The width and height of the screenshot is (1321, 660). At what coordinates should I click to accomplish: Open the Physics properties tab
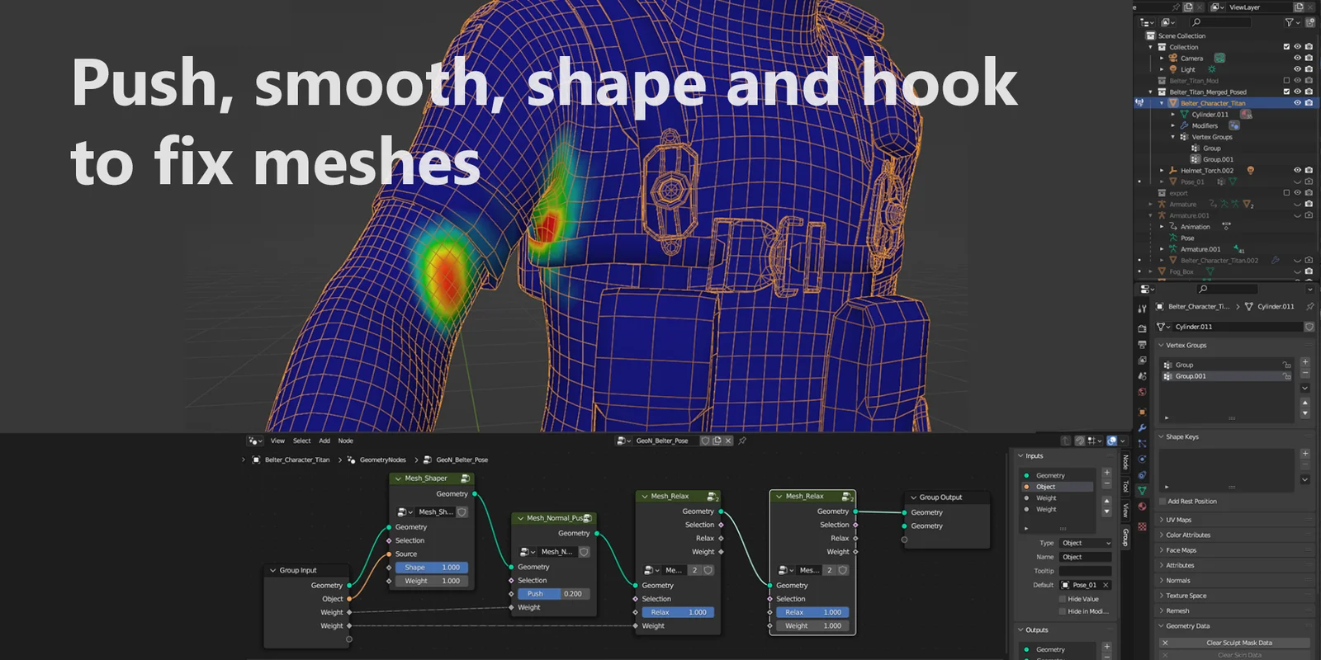point(1142,459)
